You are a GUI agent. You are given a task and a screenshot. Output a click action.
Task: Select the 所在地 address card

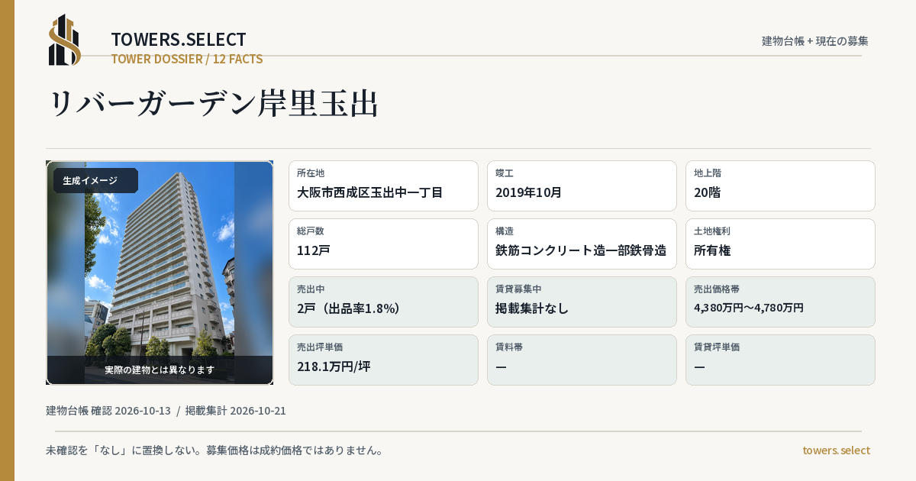(x=383, y=186)
